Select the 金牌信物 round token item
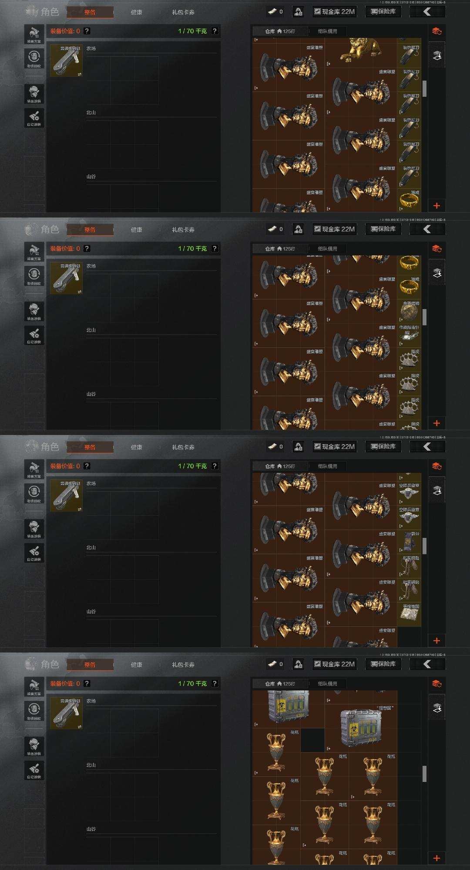 pyautogui.click(x=409, y=311)
